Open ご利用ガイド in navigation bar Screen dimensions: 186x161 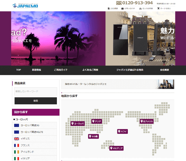pyautogui.click(x=61, y=70)
